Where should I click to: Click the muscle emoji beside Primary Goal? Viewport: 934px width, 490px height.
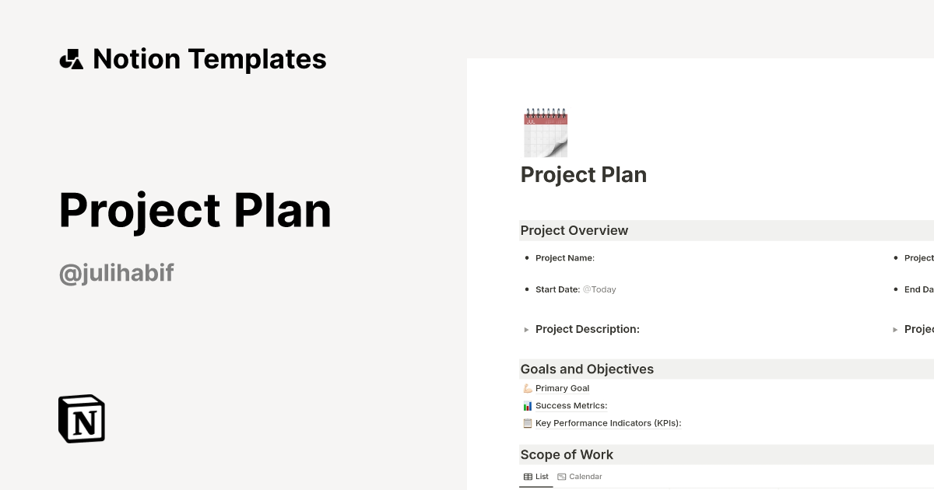(x=527, y=387)
